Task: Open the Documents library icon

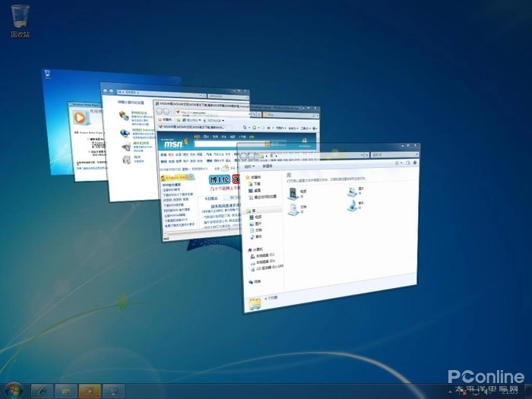Action: (293, 210)
